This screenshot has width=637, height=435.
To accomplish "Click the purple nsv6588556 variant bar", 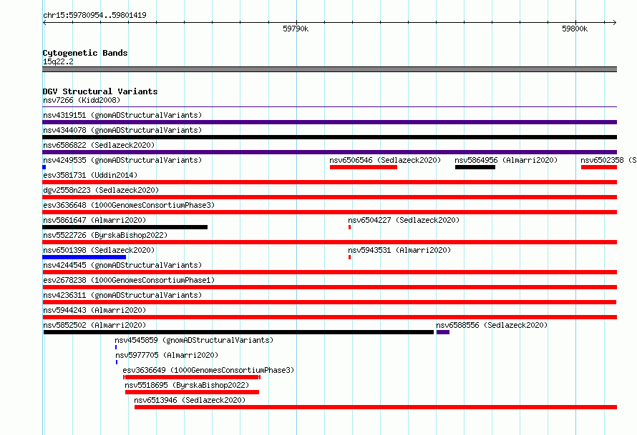I will [x=443, y=332].
